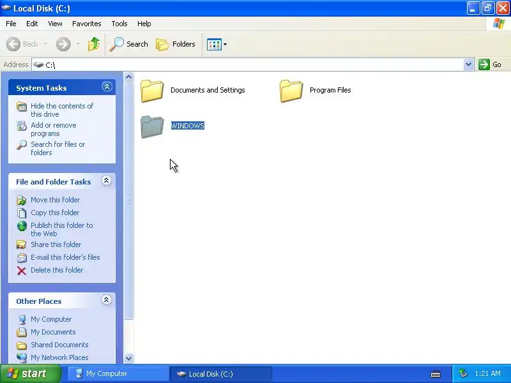Click the Move this folder icon
The image size is (511, 383).
coord(22,200)
